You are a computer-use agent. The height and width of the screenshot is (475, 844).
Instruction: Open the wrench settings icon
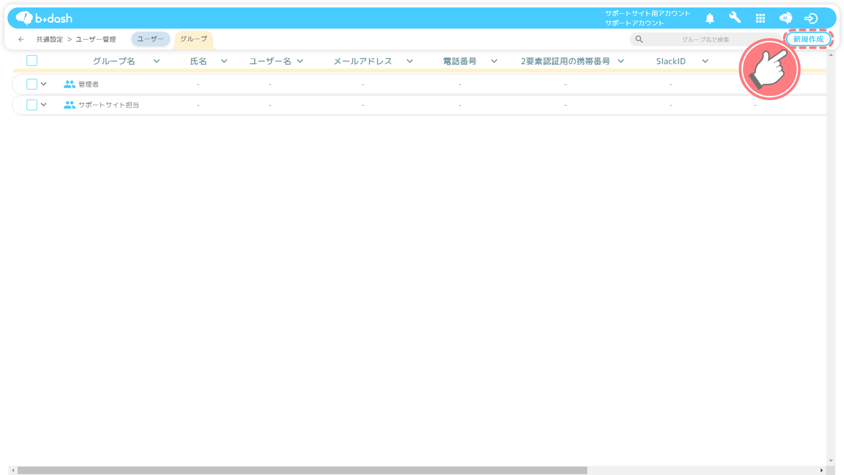735,18
